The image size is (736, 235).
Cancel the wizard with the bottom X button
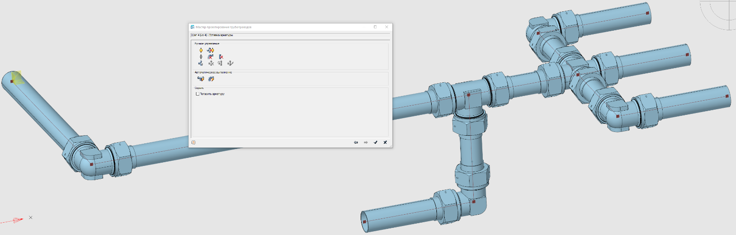point(385,142)
